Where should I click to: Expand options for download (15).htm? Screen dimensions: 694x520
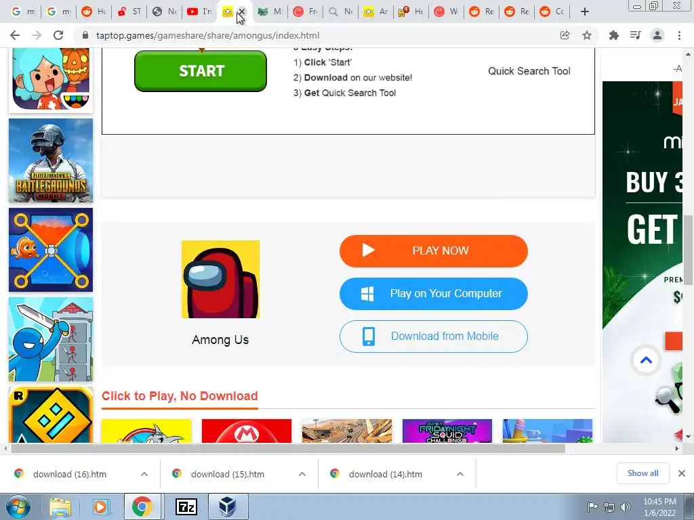pos(302,474)
